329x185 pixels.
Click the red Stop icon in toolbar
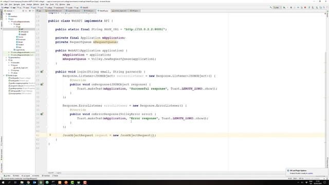(305, 7)
